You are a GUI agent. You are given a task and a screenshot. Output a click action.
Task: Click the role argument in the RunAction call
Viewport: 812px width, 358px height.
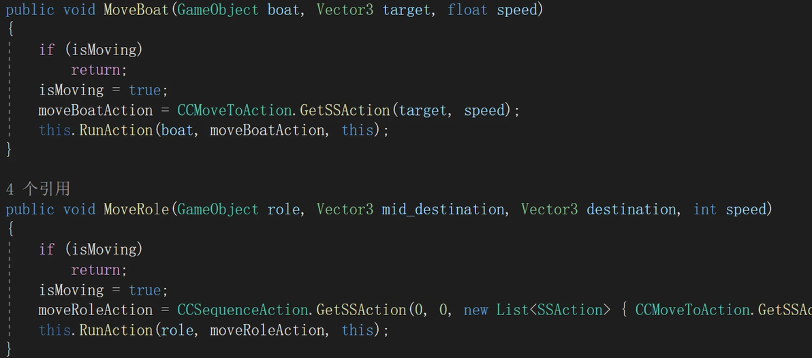pos(178,329)
